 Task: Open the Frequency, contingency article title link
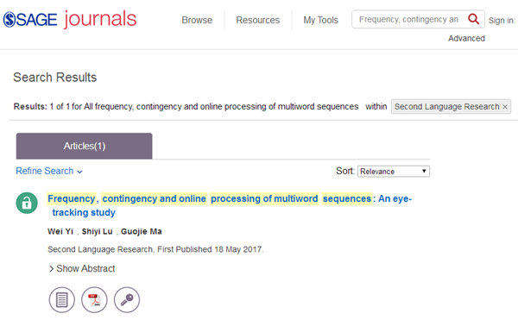[230, 205]
